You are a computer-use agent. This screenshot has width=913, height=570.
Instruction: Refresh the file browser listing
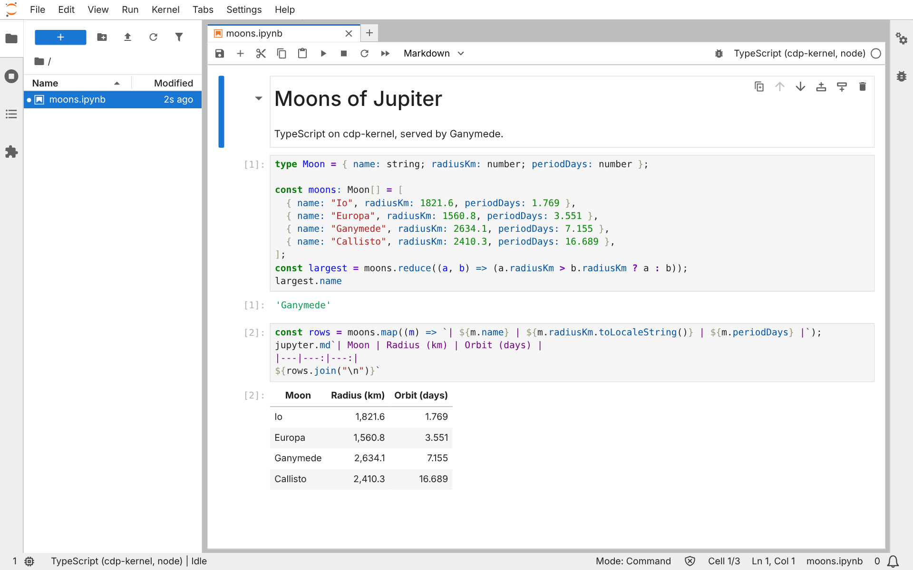coord(153,37)
